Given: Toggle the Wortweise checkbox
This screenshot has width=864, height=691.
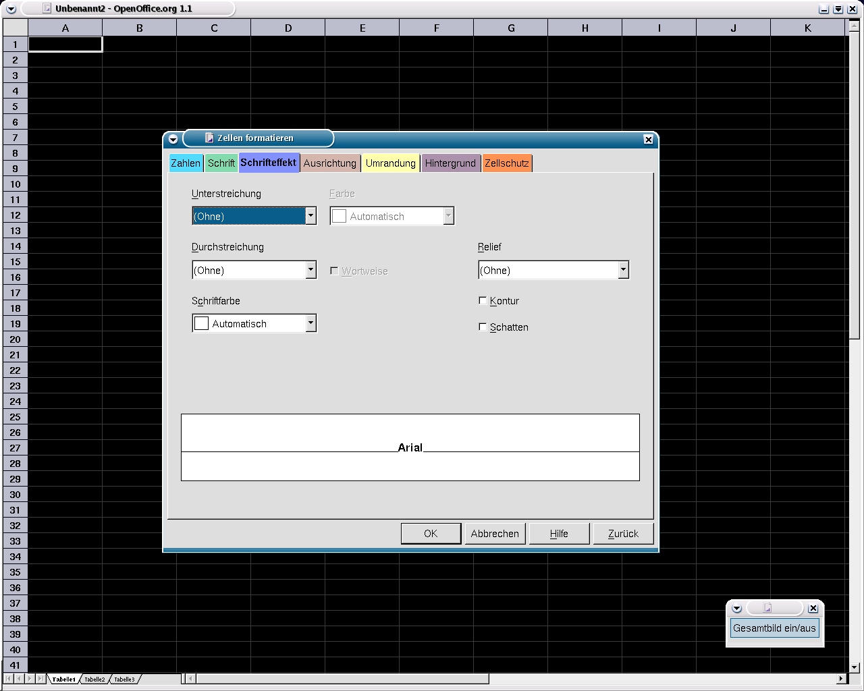Looking at the screenshot, I should tap(334, 271).
